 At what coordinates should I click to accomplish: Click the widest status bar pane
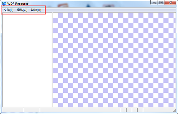coord(80,110)
